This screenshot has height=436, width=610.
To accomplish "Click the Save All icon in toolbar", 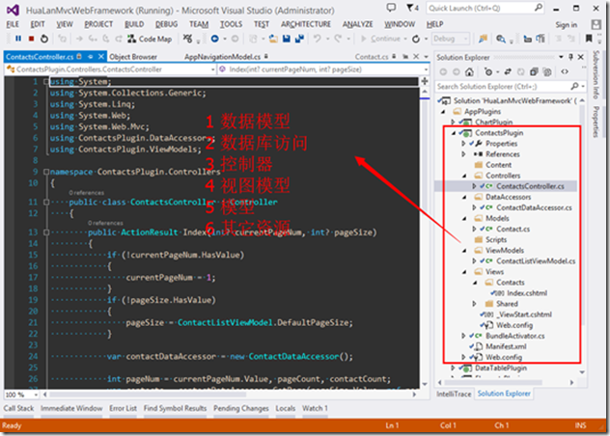I will coord(299,39).
